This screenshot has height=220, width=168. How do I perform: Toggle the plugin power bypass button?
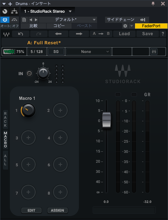point(5,20)
